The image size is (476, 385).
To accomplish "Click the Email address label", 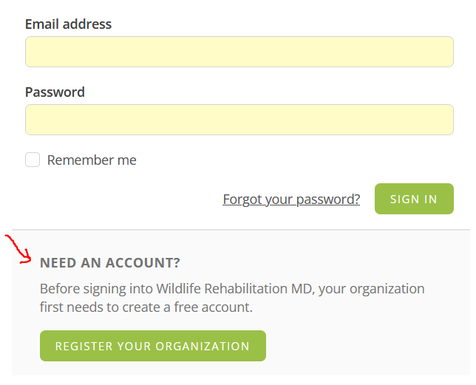I will tap(68, 24).
